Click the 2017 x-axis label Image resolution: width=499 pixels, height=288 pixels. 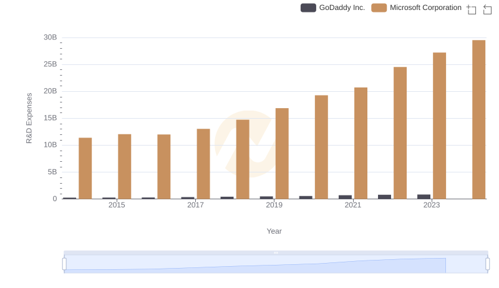pyautogui.click(x=195, y=205)
